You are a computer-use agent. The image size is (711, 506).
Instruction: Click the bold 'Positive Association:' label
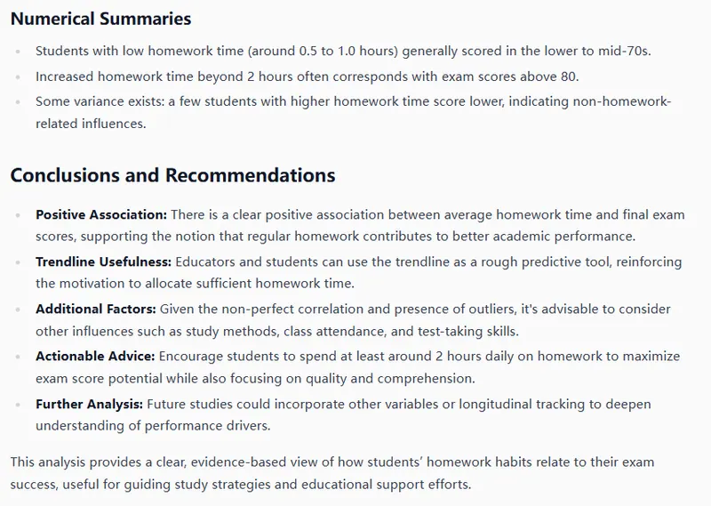pos(100,214)
